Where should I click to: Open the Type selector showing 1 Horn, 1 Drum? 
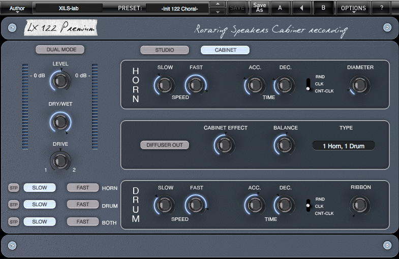(343, 146)
